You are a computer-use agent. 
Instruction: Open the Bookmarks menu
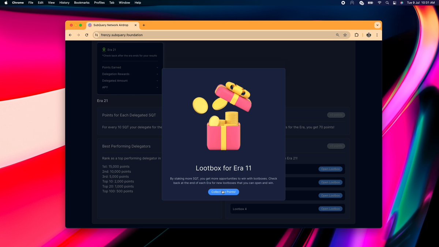pos(82,3)
